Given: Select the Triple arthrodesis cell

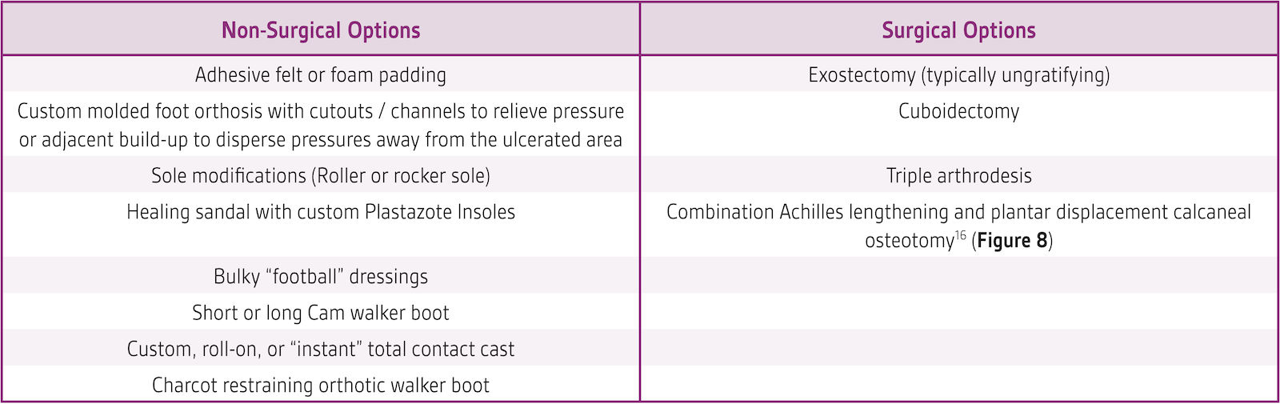Looking at the screenshot, I should pyautogui.click(x=959, y=176).
